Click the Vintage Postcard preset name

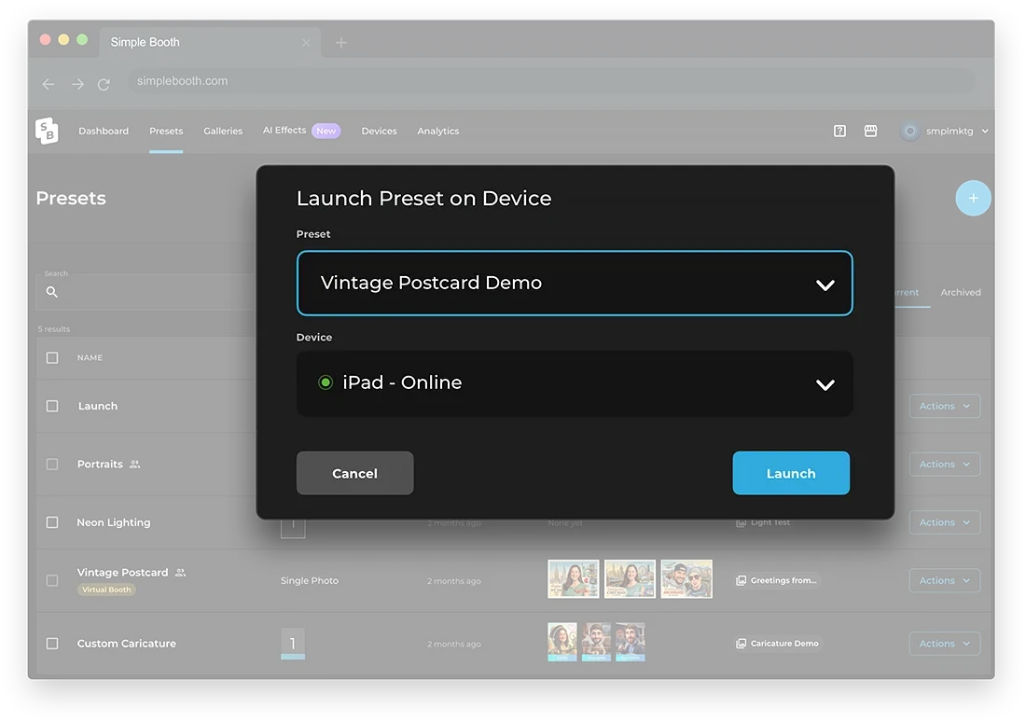coord(122,572)
